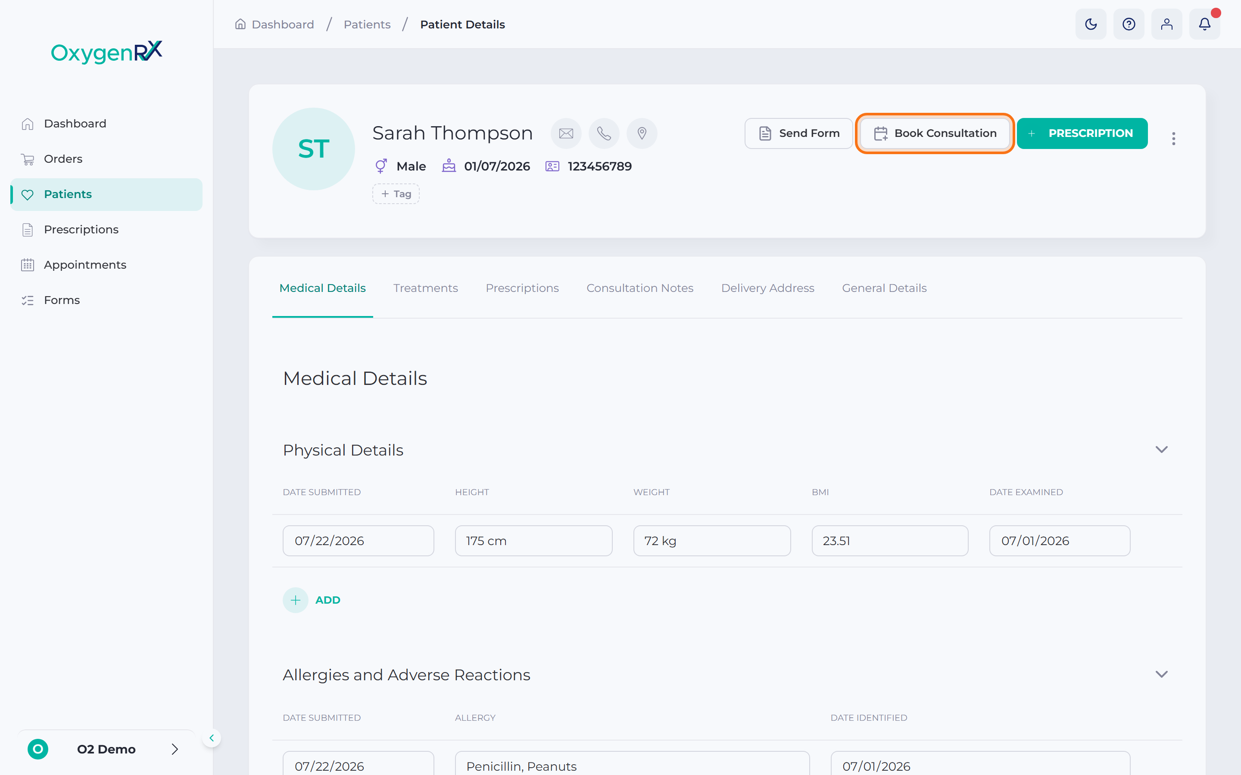Image resolution: width=1241 pixels, height=775 pixels.
Task: Click ADD under Physical Details
Action: pos(327,600)
